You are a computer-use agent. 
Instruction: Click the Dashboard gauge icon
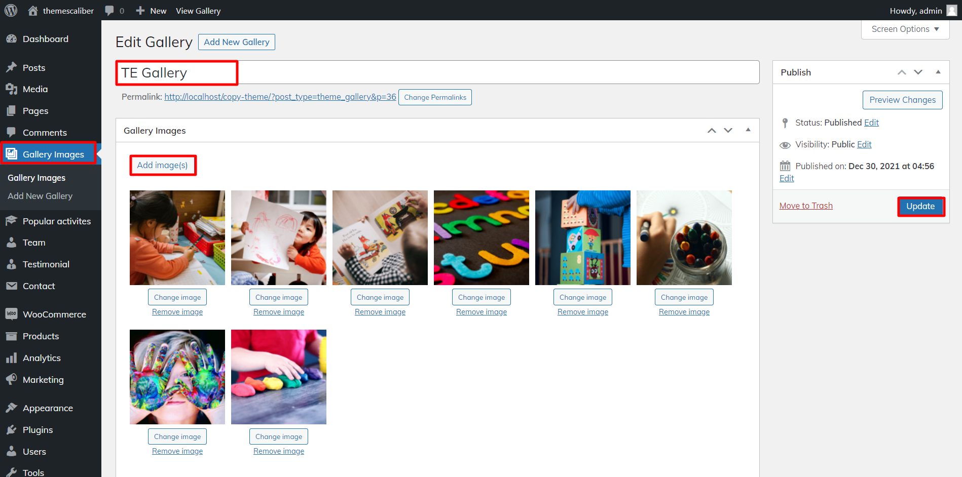[11, 39]
